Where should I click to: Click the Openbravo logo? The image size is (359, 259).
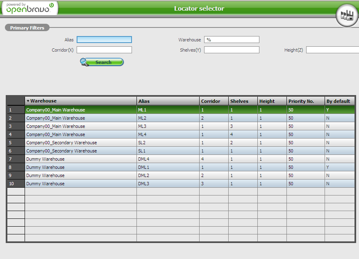pyautogui.click(x=30, y=8)
